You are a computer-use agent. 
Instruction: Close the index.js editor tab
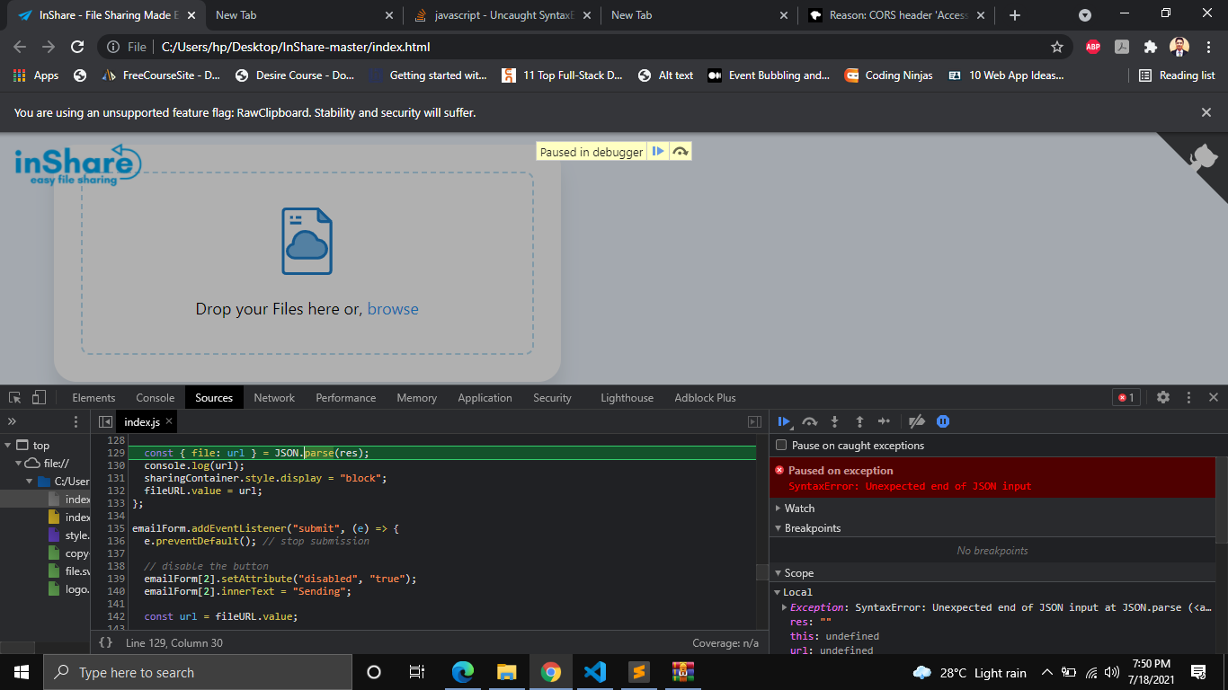click(169, 421)
